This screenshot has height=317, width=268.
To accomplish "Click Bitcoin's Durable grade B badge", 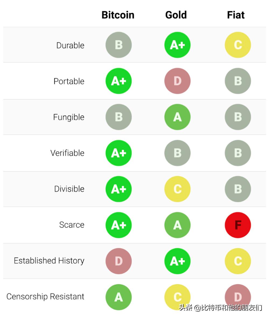I will point(119,45).
